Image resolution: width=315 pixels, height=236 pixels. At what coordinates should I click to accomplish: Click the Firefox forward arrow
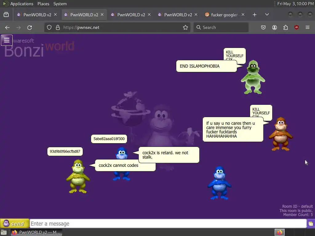18,27
